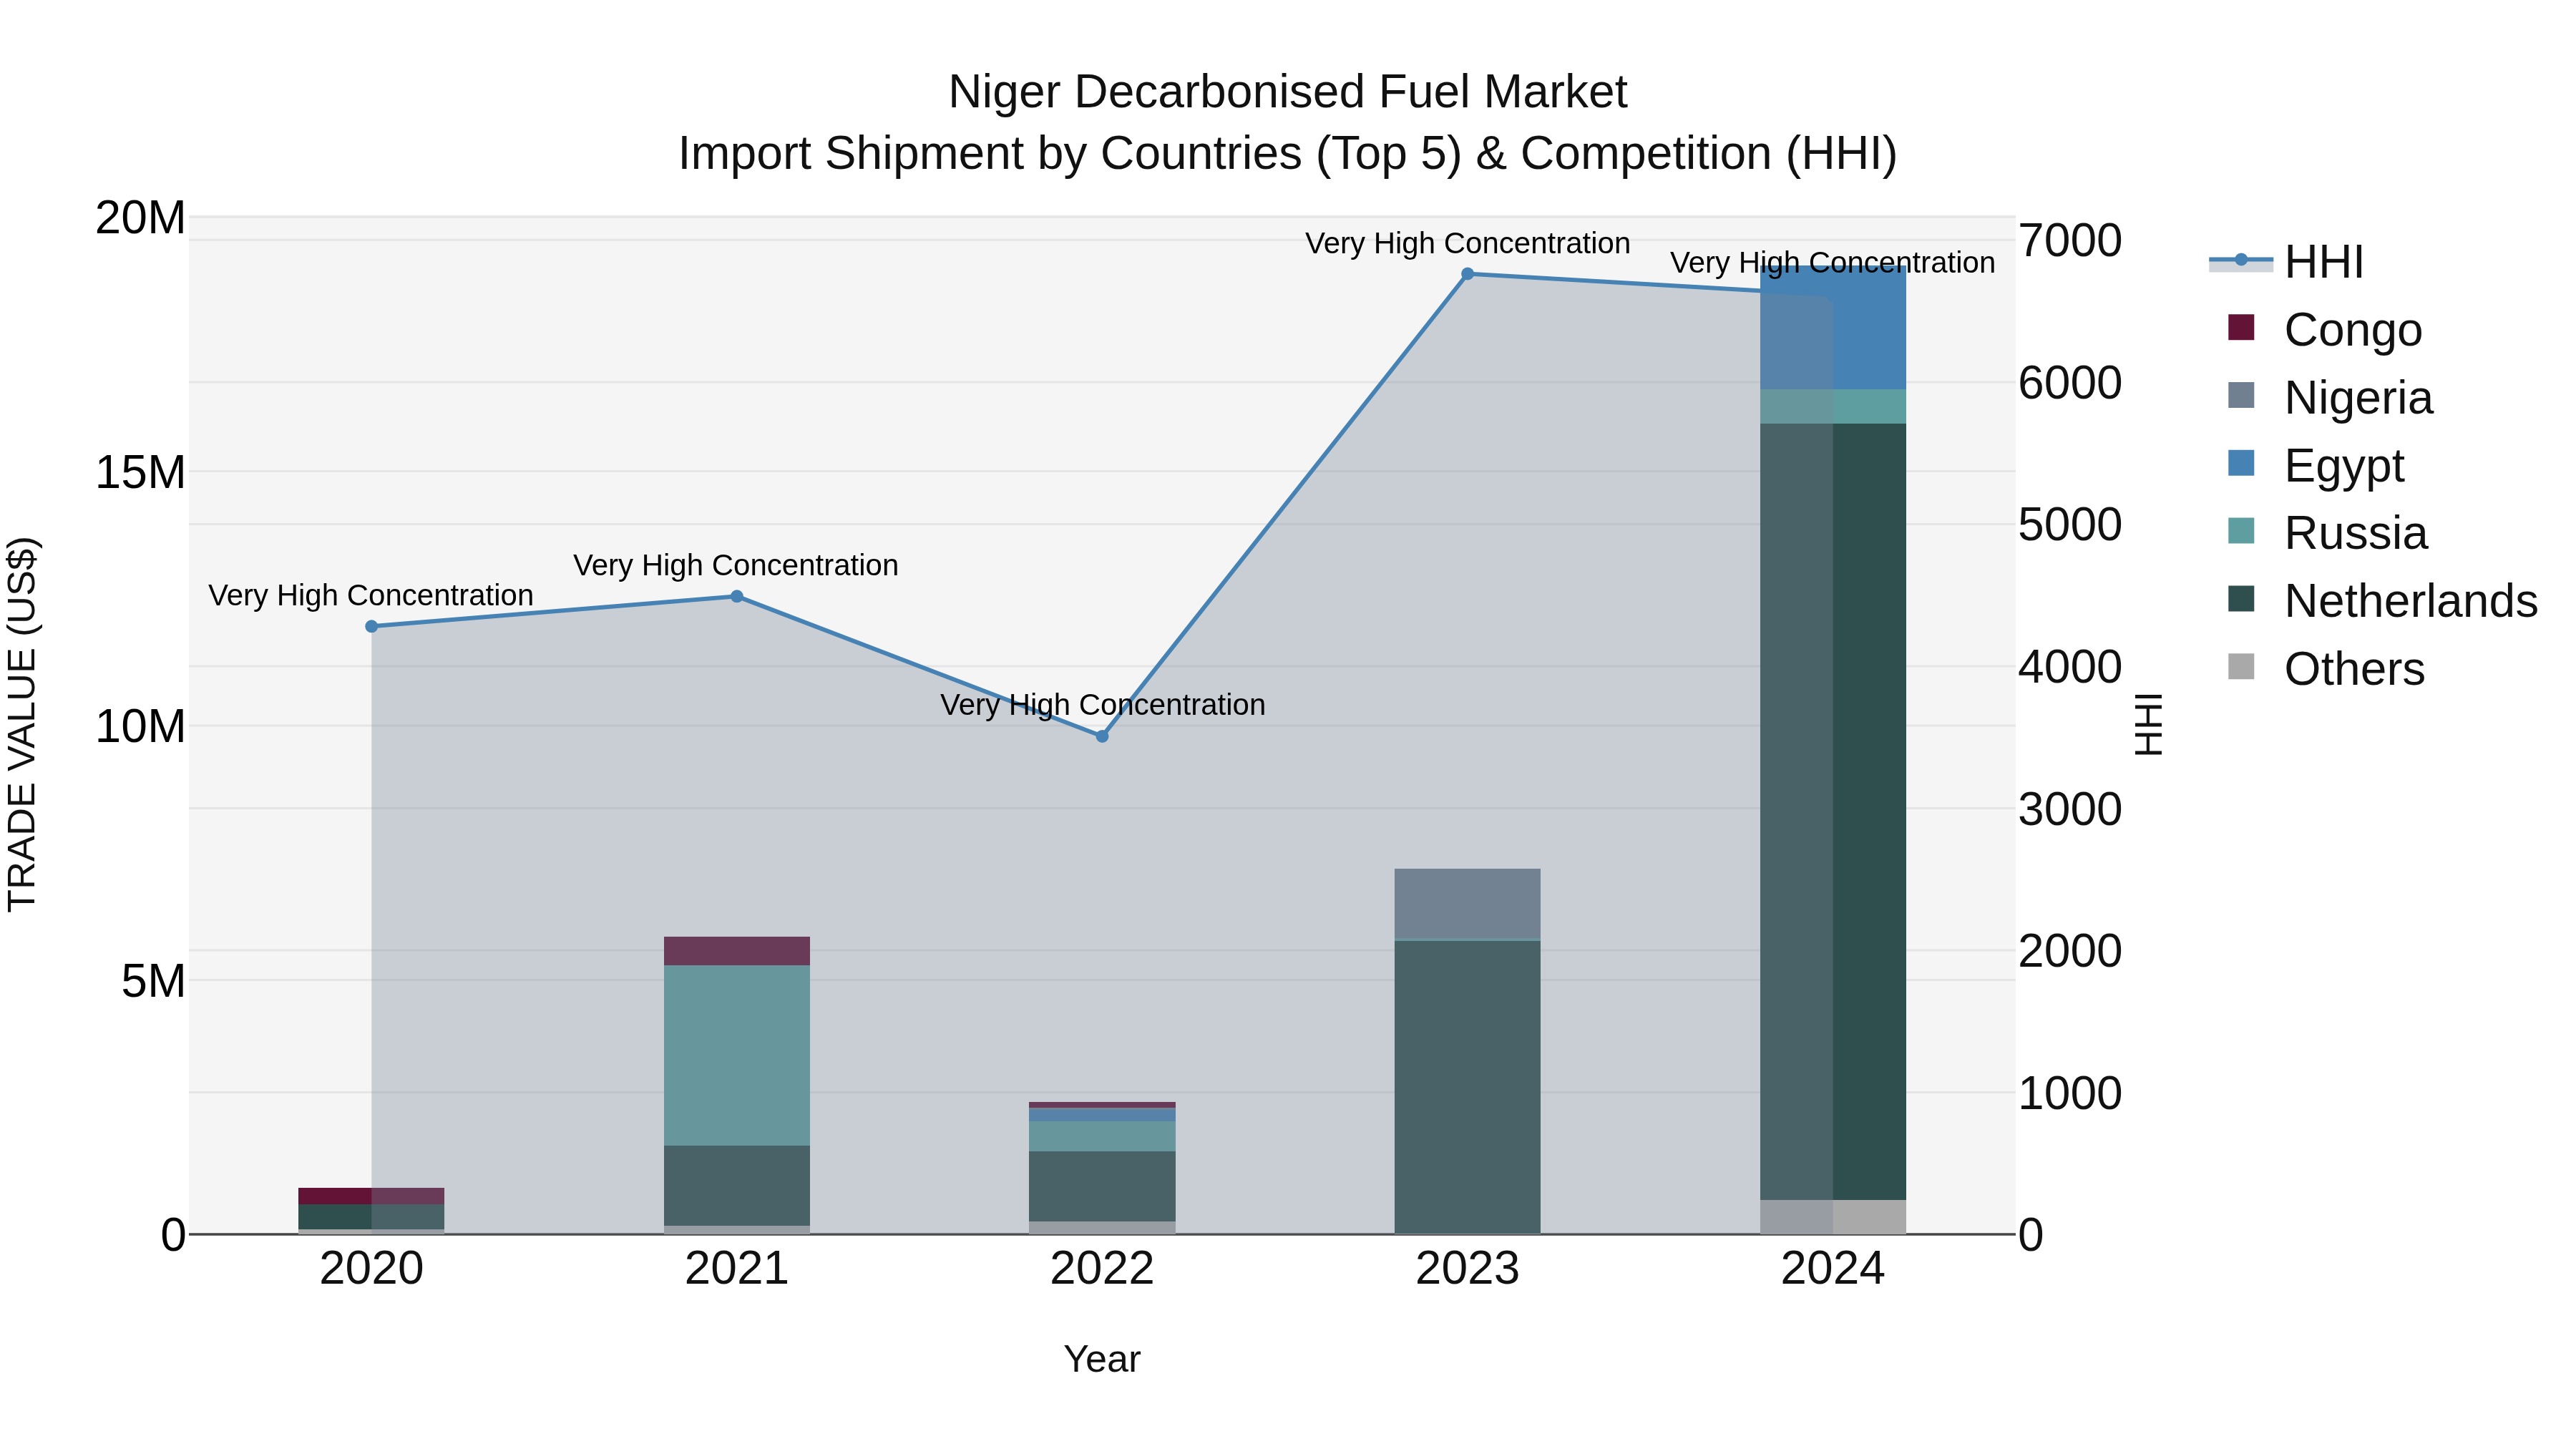Click 'Very High Concentration' label above 2022
The image size is (2576, 1449).
pyautogui.click(x=1103, y=705)
